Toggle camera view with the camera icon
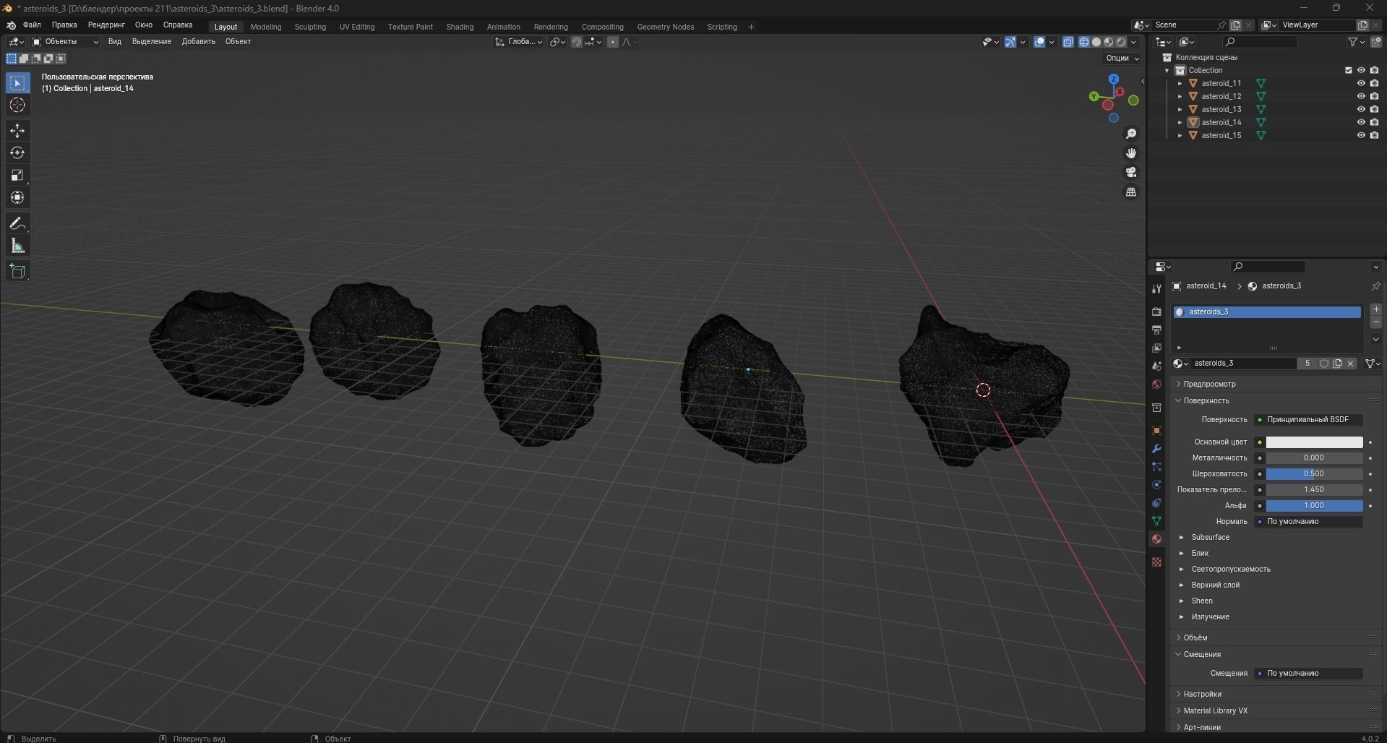The image size is (1387, 743). pyautogui.click(x=1131, y=172)
